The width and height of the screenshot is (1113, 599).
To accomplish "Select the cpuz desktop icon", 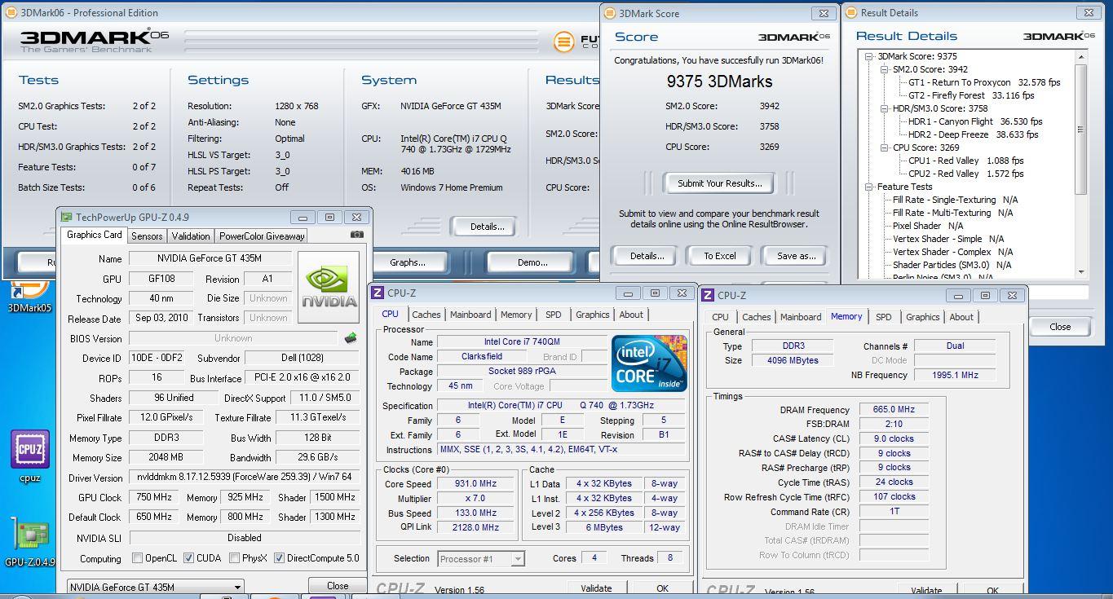I will point(30,456).
